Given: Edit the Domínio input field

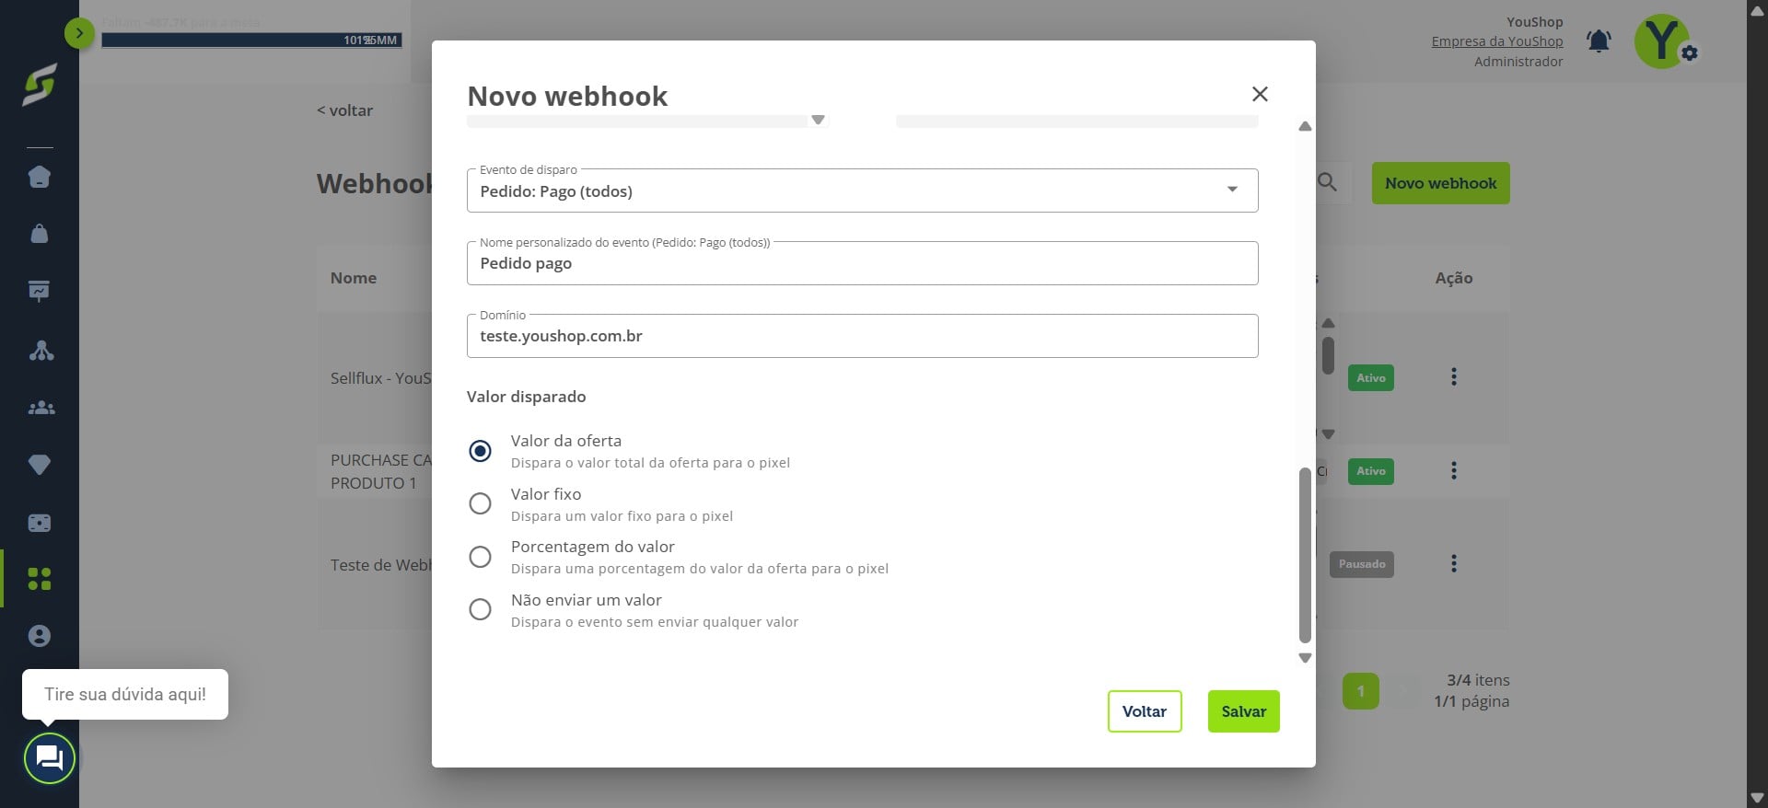Looking at the screenshot, I should pyautogui.click(x=862, y=336).
